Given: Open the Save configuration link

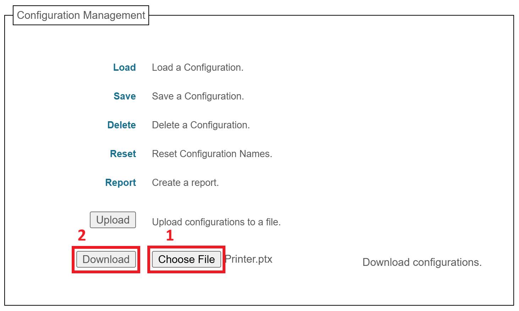Looking at the screenshot, I should tap(125, 96).
